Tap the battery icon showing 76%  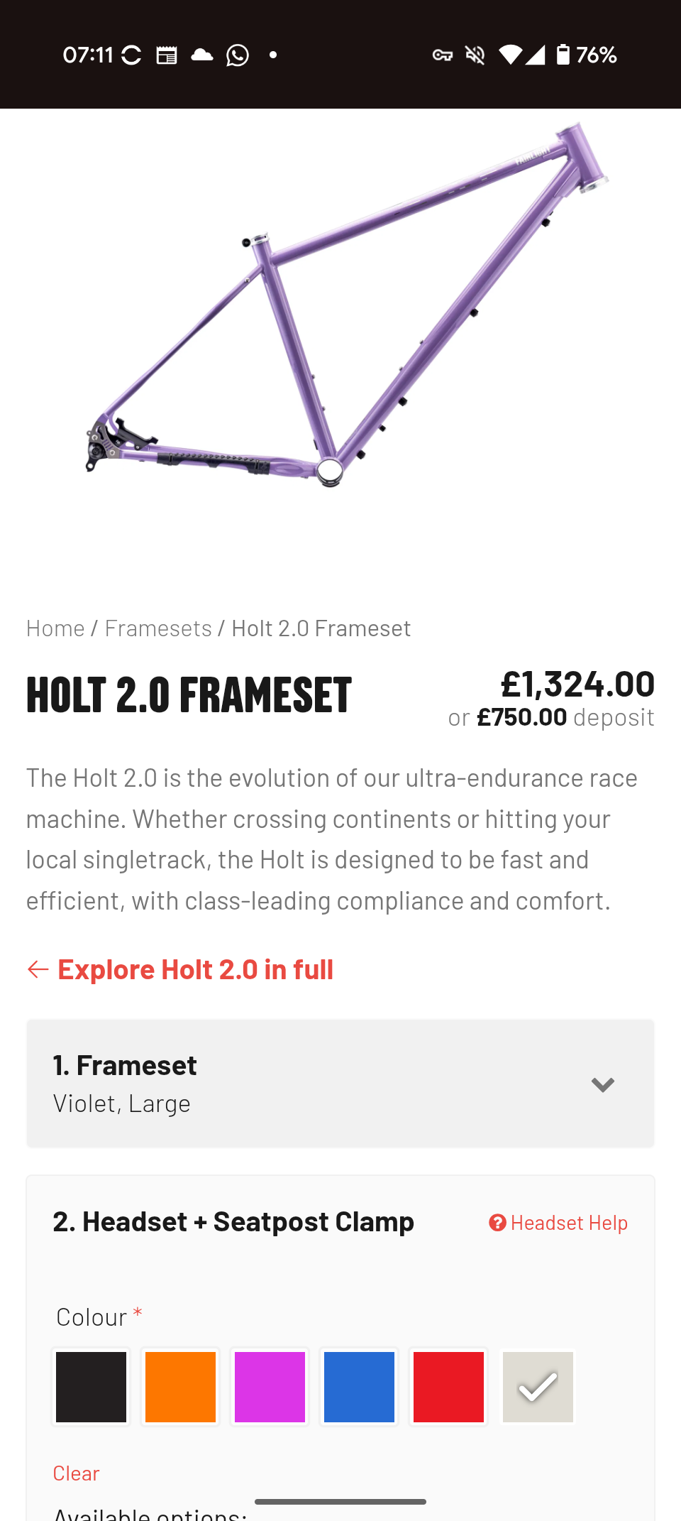coord(563,55)
